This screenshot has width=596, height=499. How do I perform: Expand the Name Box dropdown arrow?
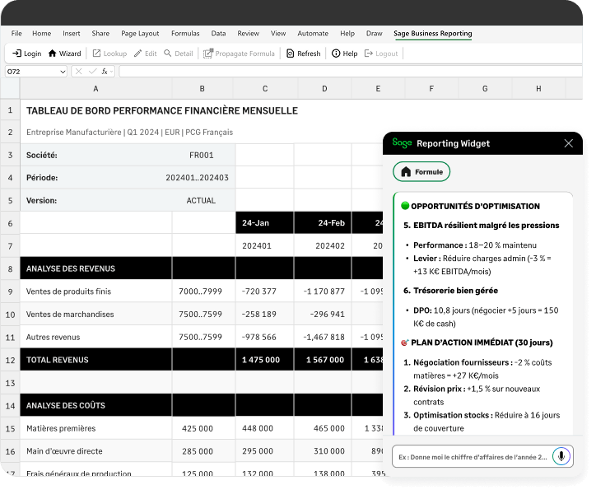(x=63, y=72)
